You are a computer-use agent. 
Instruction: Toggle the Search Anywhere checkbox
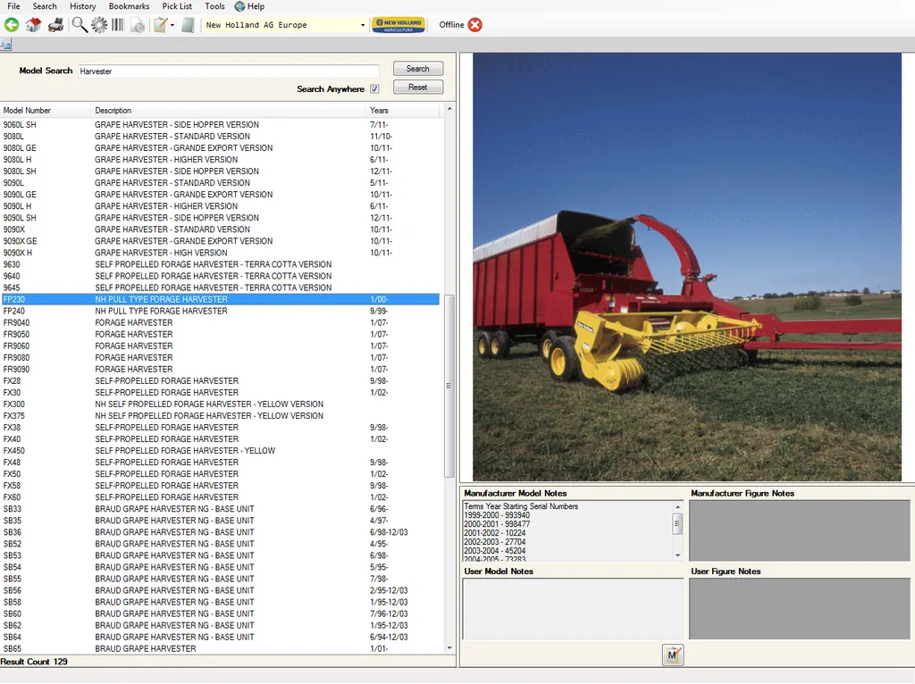(x=374, y=89)
